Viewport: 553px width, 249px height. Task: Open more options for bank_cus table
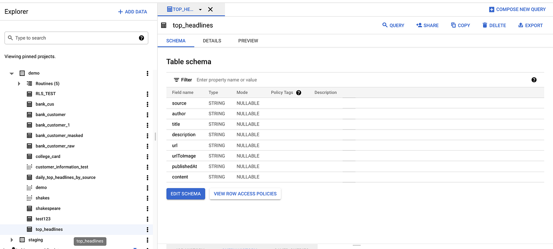tap(147, 105)
